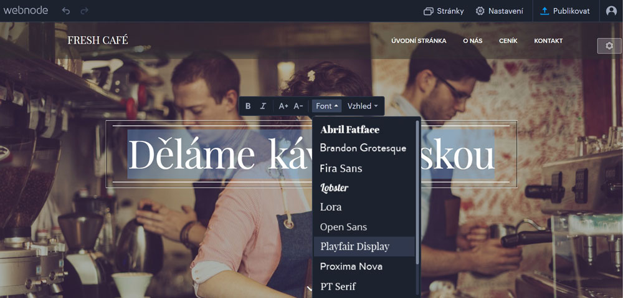623x298 pixels.
Task: Select Playfair Display font
Action: (x=364, y=246)
